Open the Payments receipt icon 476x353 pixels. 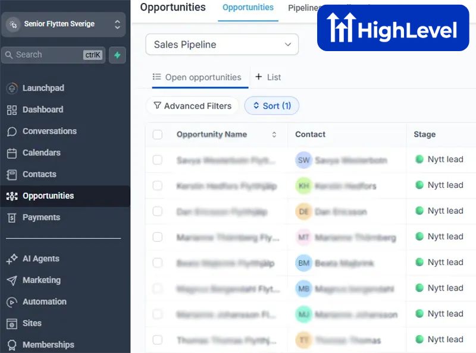pos(12,218)
